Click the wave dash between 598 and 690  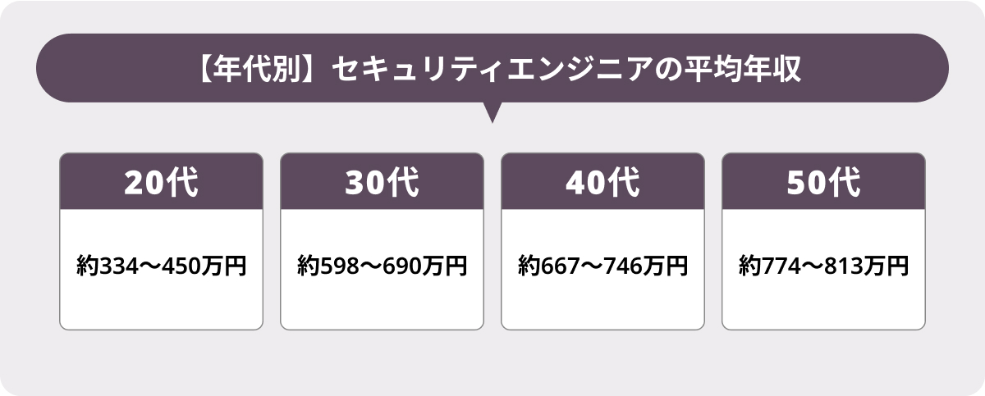tap(368, 266)
